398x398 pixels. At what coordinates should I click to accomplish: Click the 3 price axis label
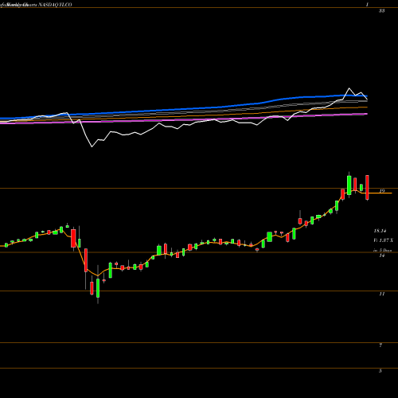point(380,371)
